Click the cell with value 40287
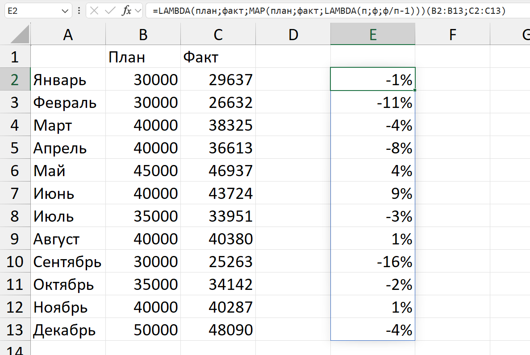Screen dimensions: 530x355 pyautogui.click(x=218, y=307)
